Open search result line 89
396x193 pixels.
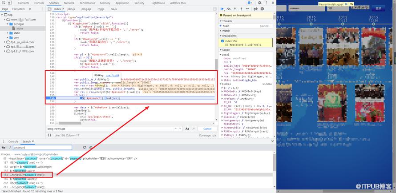(x=137, y=158)
